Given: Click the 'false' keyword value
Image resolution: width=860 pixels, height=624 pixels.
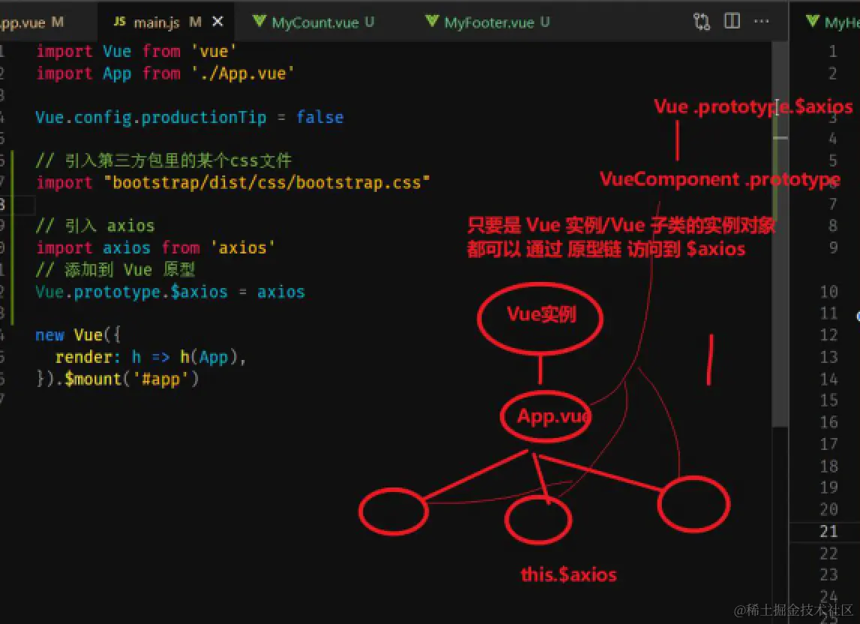Looking at the screenshot, I should pos(320,117).
